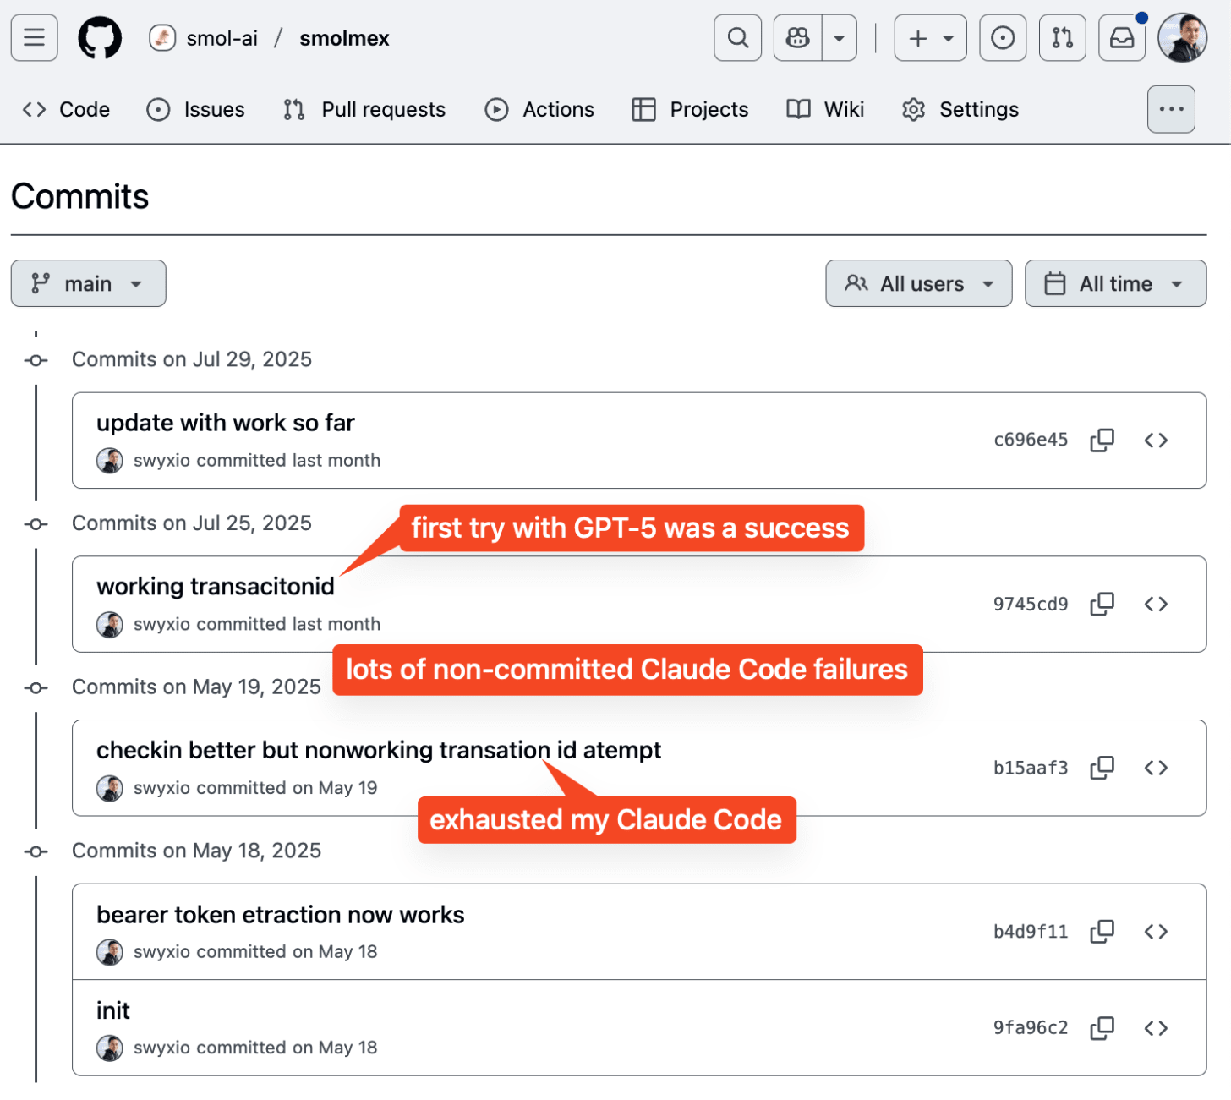Copy full SHA for b4d9f11
1231x1100 pixels.
point(1102,932)
